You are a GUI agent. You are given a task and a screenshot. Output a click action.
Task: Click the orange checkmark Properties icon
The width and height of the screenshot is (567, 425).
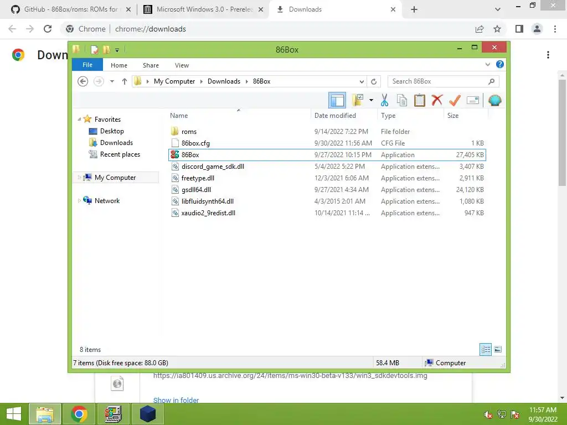click(x=455, y=100)
